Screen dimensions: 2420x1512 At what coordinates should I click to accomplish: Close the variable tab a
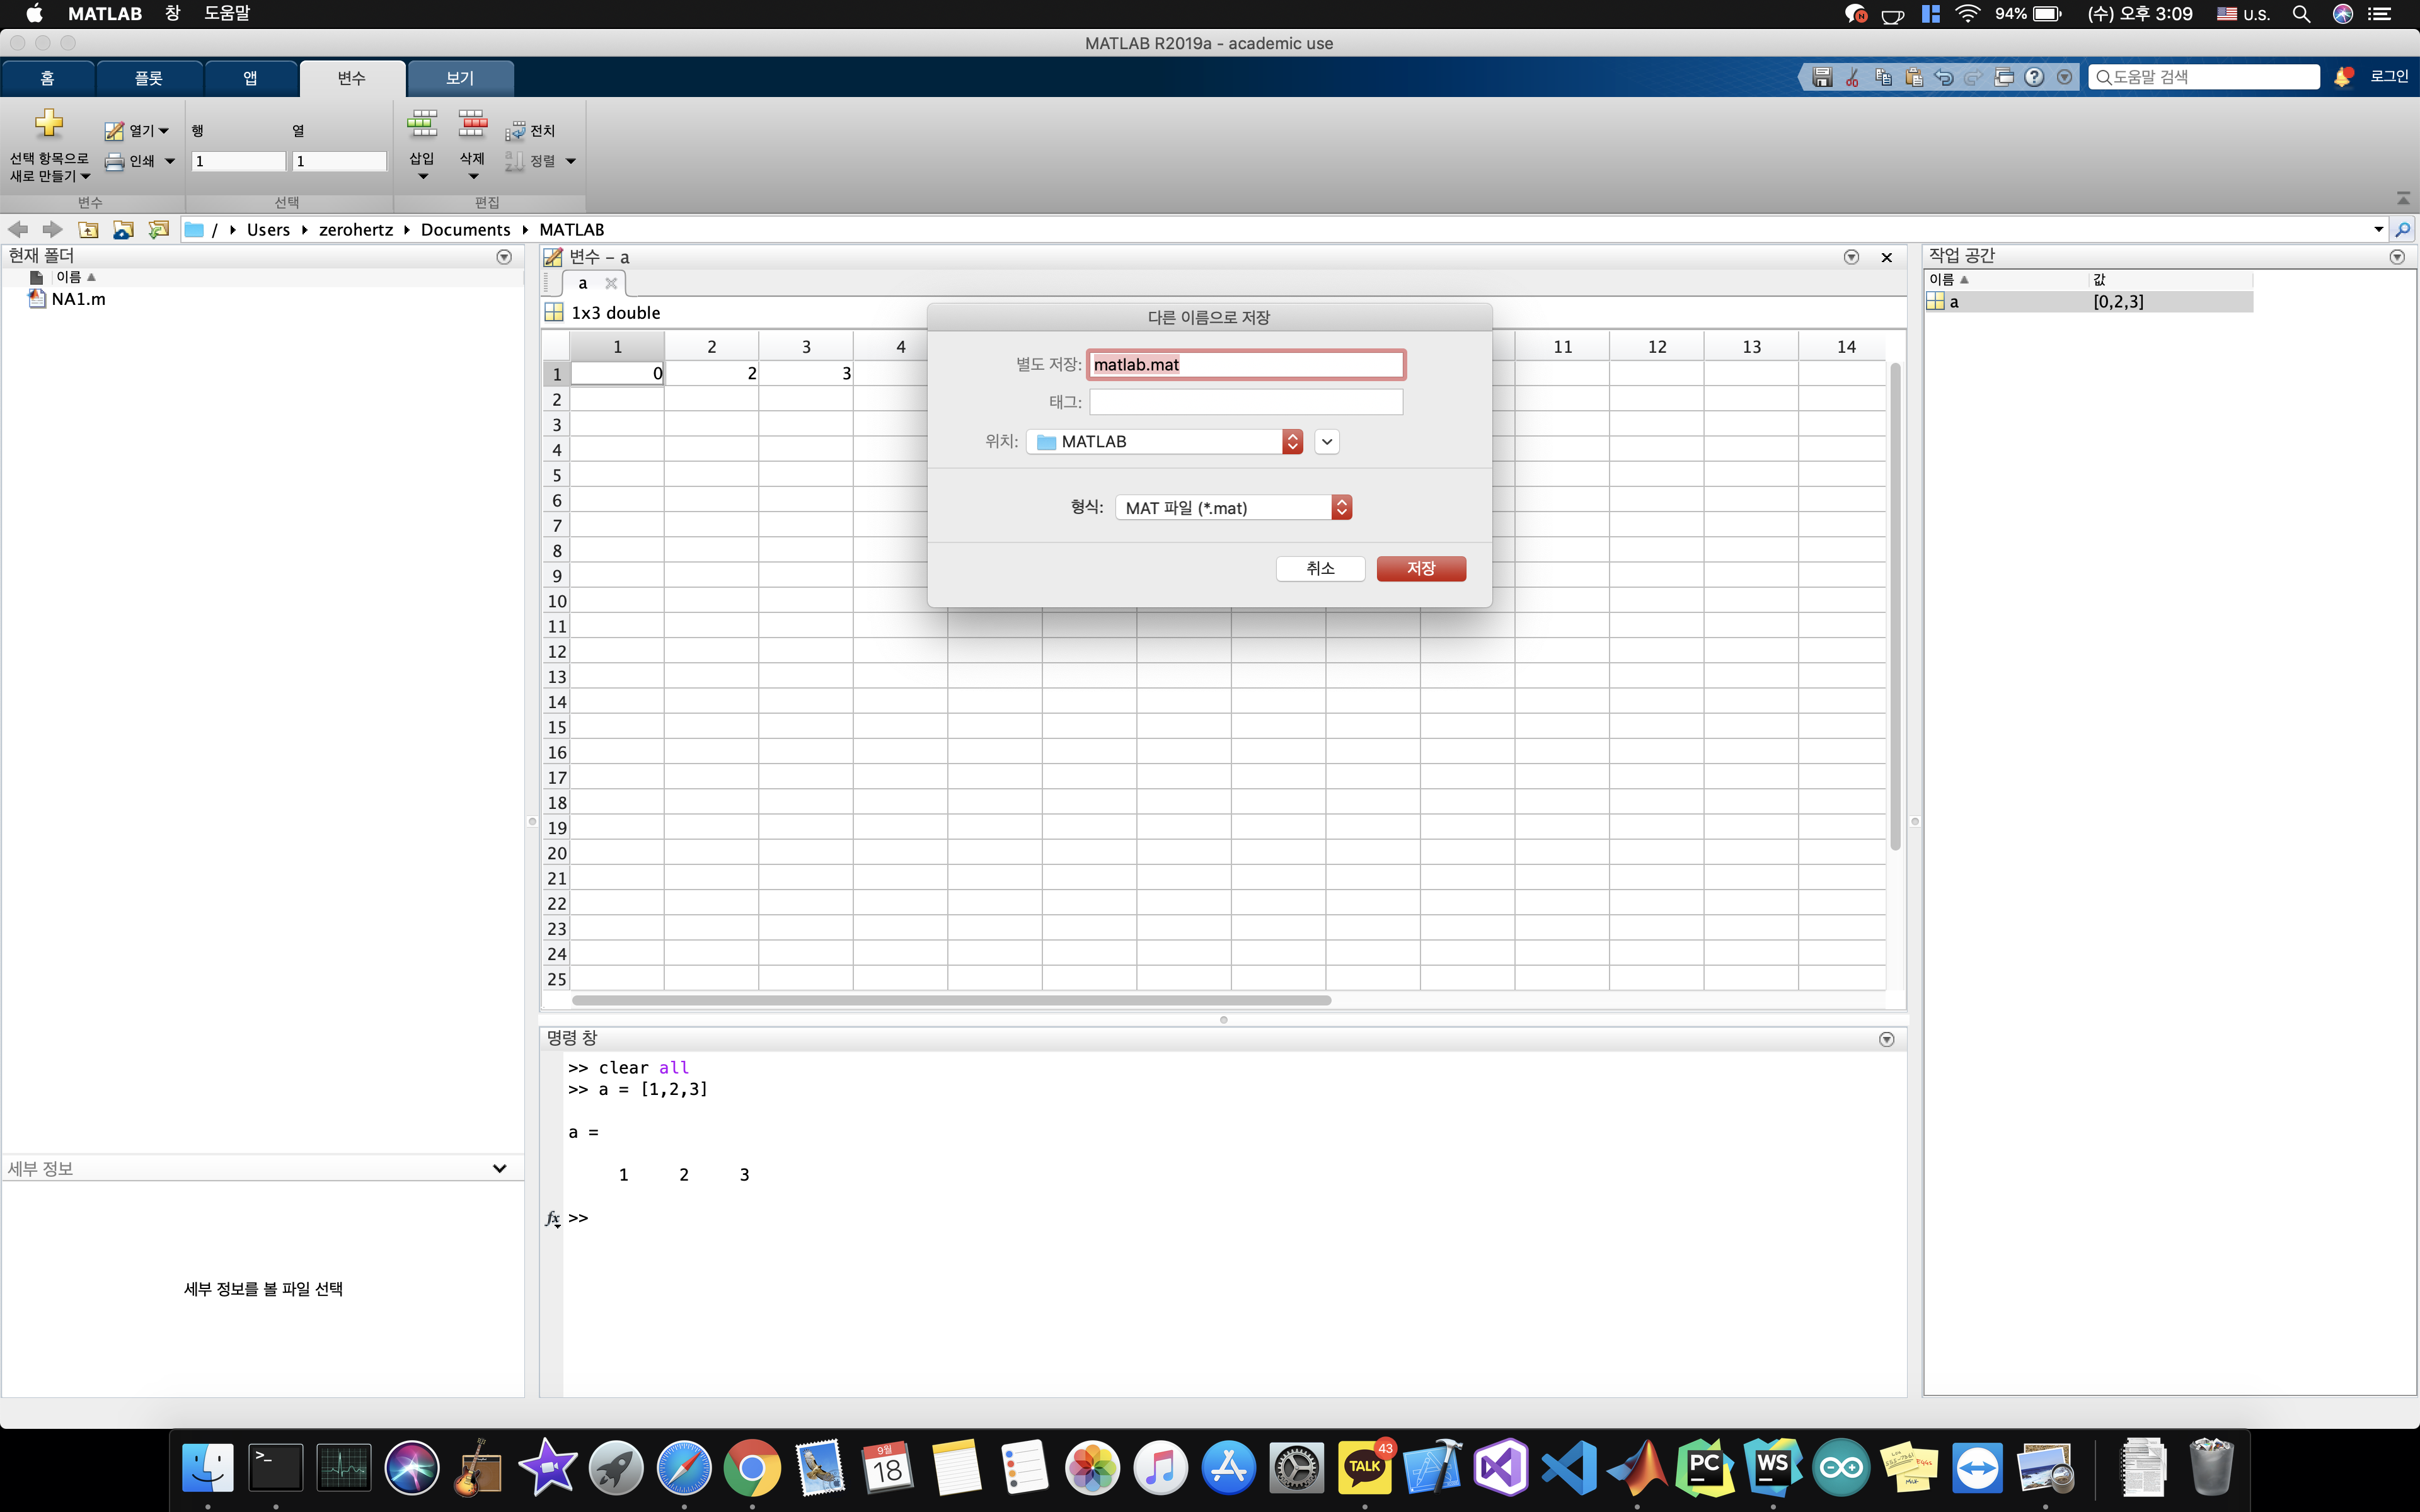click(x=611, y=283)
